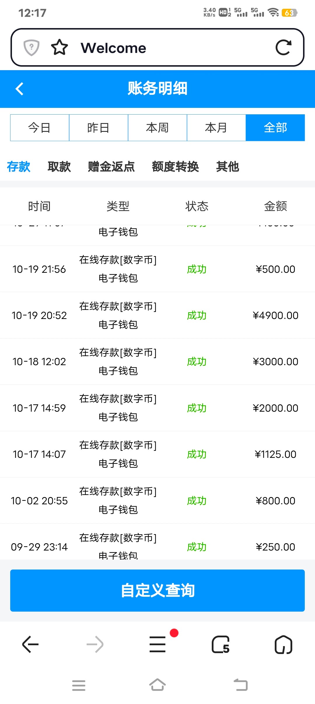Screen dimensions: 315x704
Task: Open the tab switcher showing 5
Action: coord(220,644)
